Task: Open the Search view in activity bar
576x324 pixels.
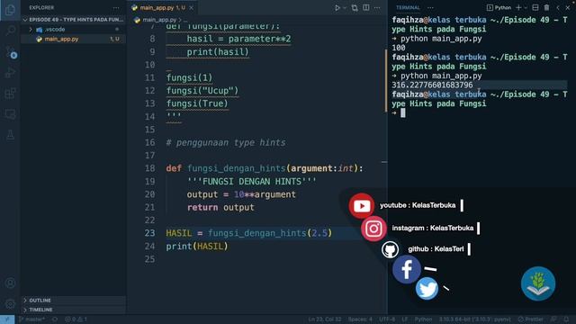Action: click(x=10, y=30)
